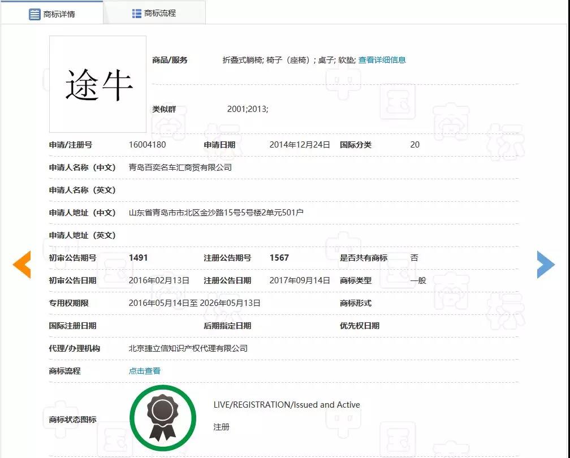The height and width of the screenshot is (458, 570).
Task: Click preliminary announcement issue number 1491
Action: click(139, 258)
